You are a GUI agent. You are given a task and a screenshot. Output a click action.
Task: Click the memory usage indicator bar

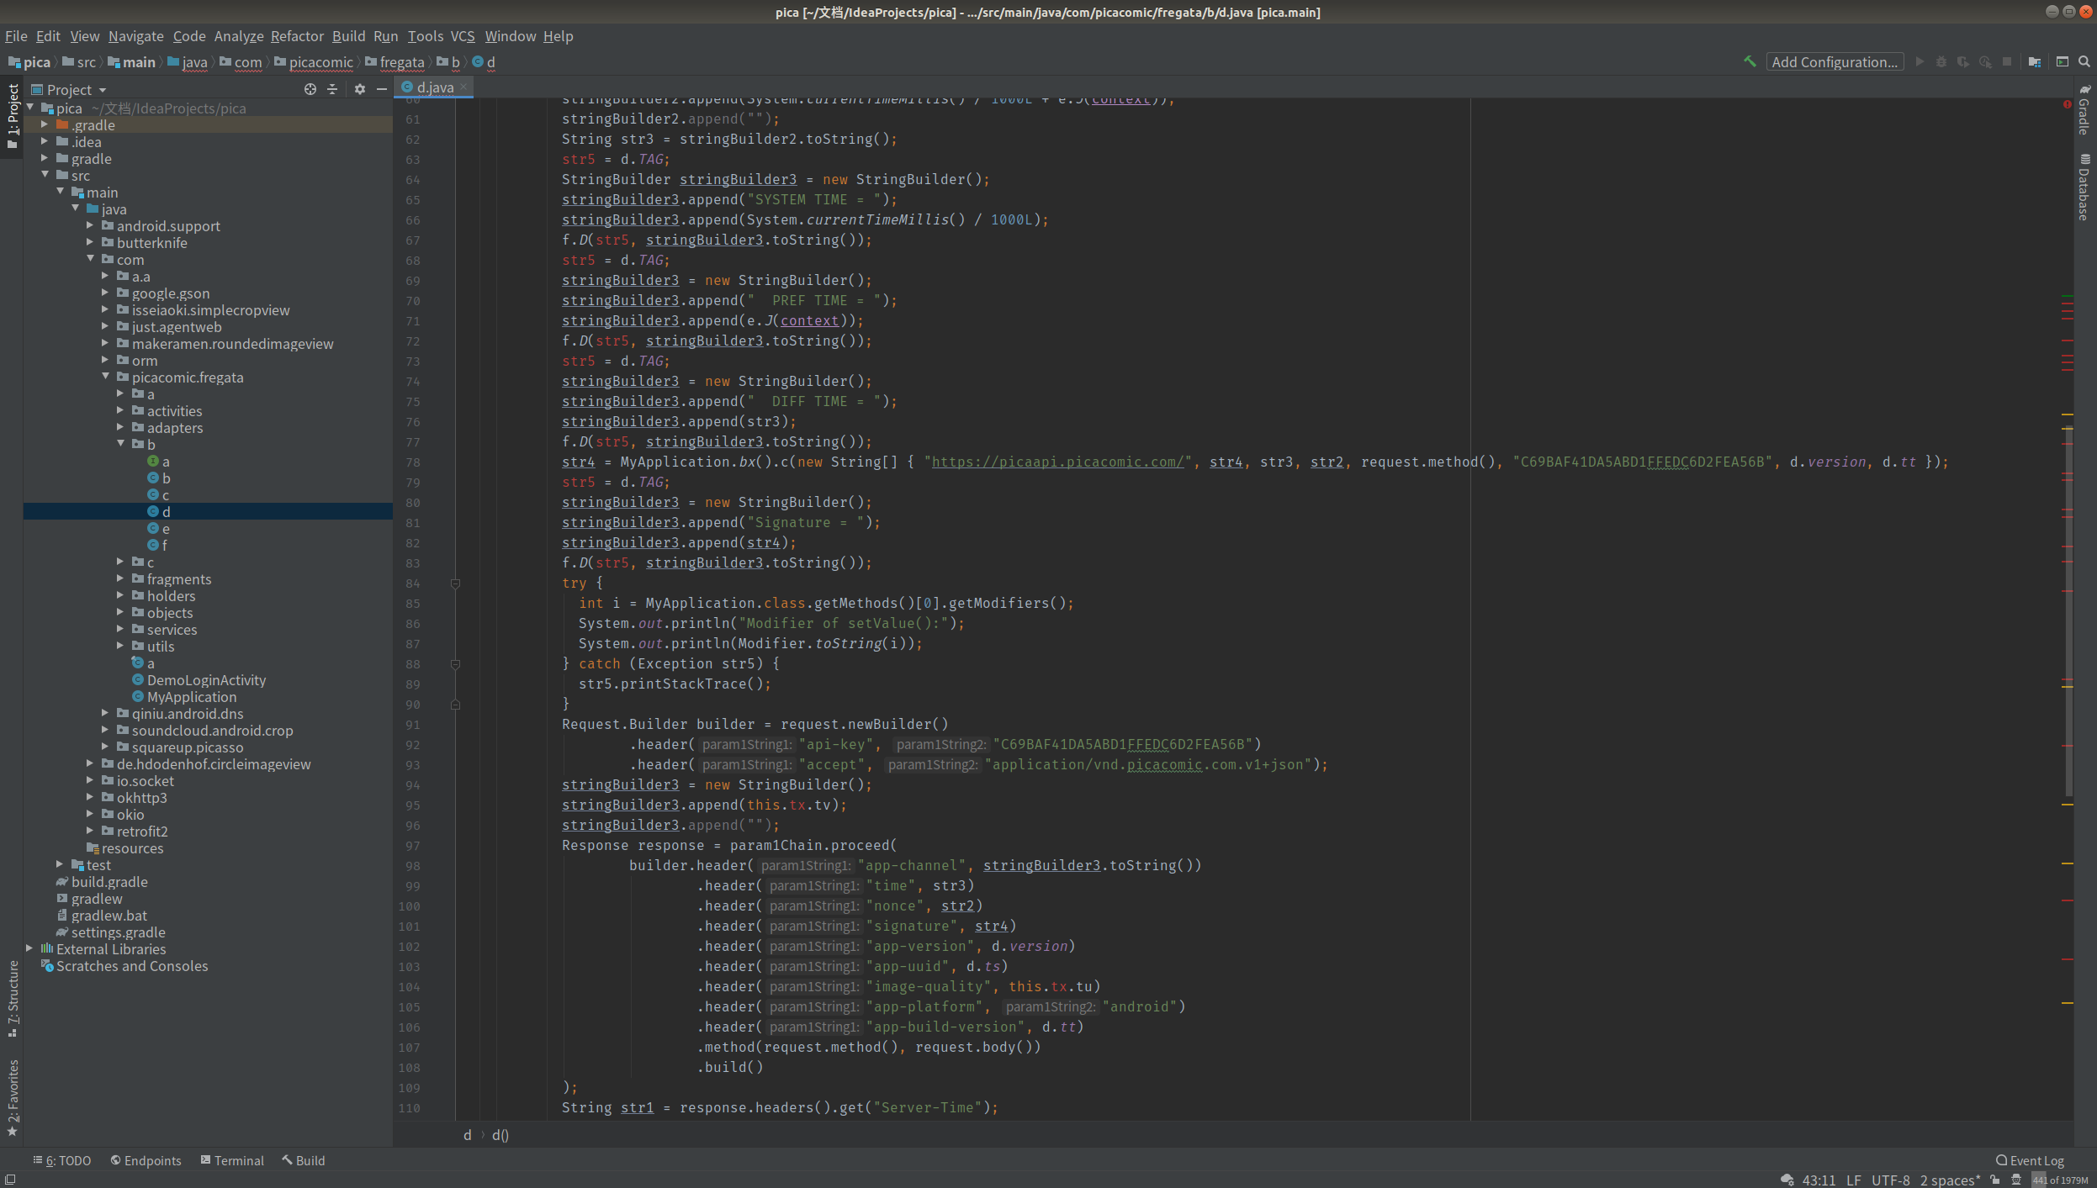click(x=2061, y=1180)
